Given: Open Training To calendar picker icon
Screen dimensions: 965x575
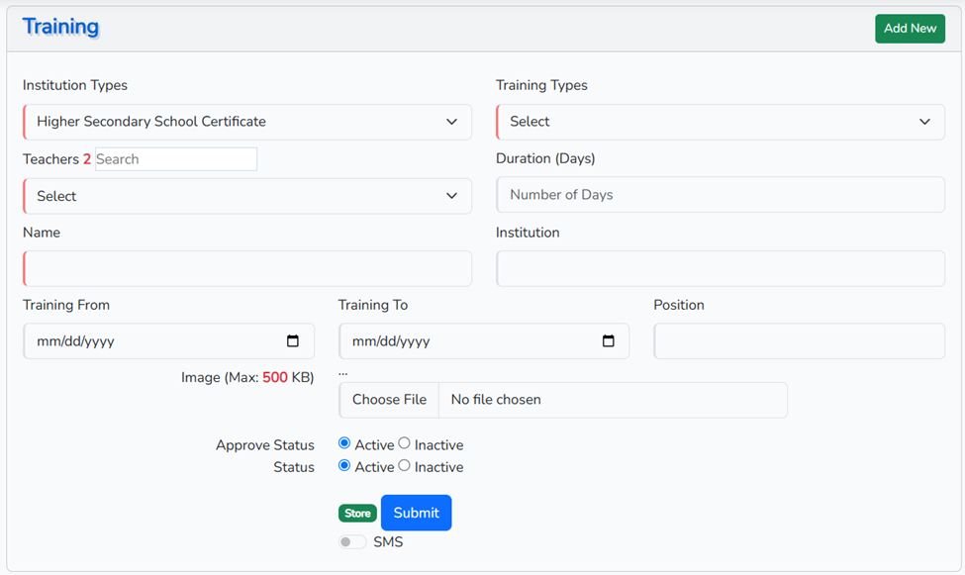Looking at the screenshot, I should (x=608, y=341).
